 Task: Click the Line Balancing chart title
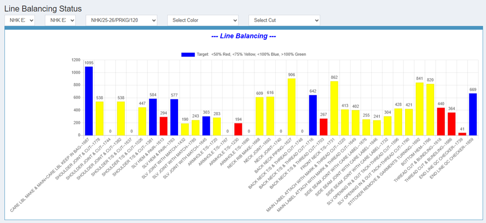243,36
